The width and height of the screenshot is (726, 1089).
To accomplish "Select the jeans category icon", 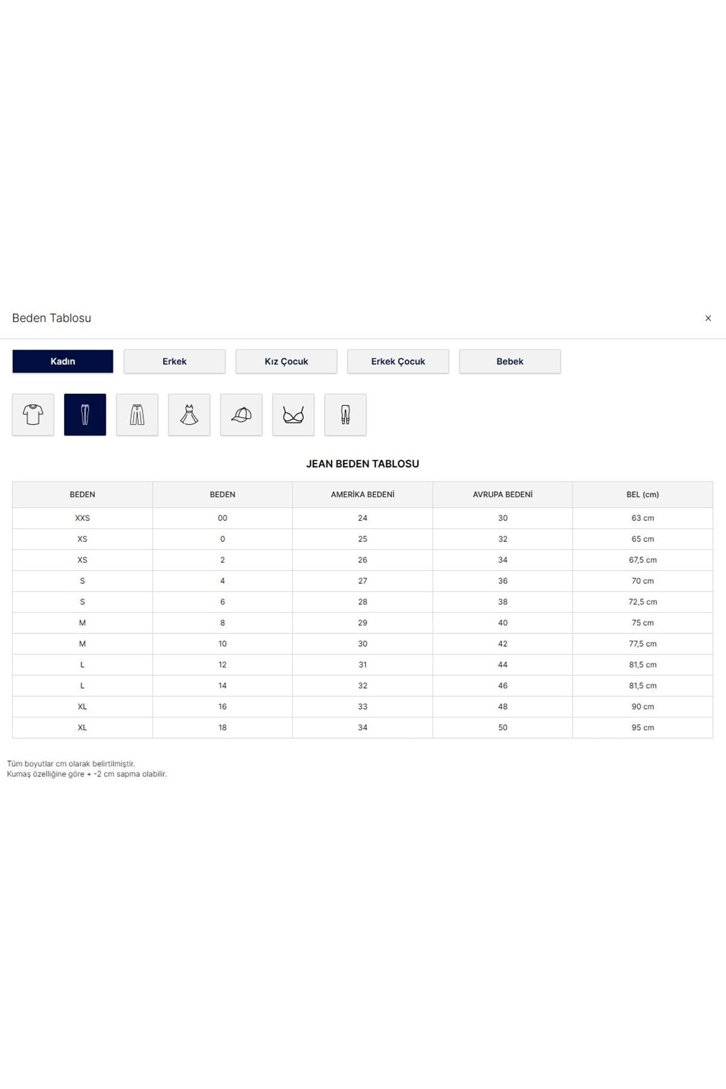I will pyautogui.click(x=85, y=414).
